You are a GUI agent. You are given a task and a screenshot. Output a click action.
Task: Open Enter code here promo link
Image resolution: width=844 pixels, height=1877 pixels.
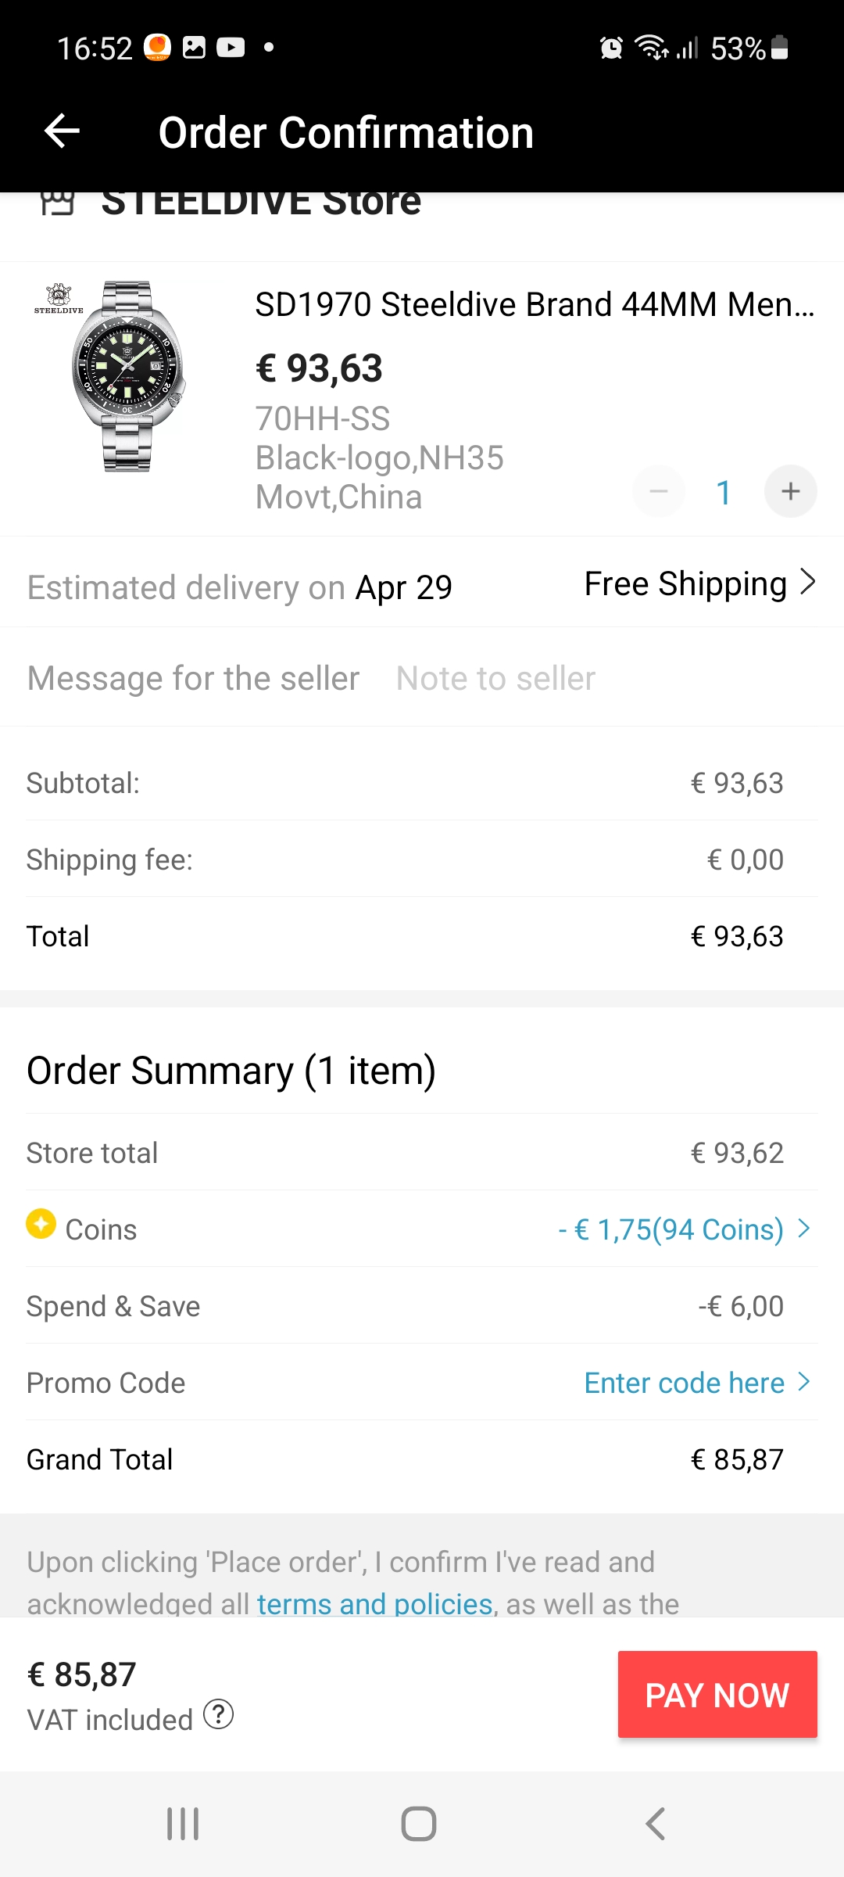tap(685, 1383)
